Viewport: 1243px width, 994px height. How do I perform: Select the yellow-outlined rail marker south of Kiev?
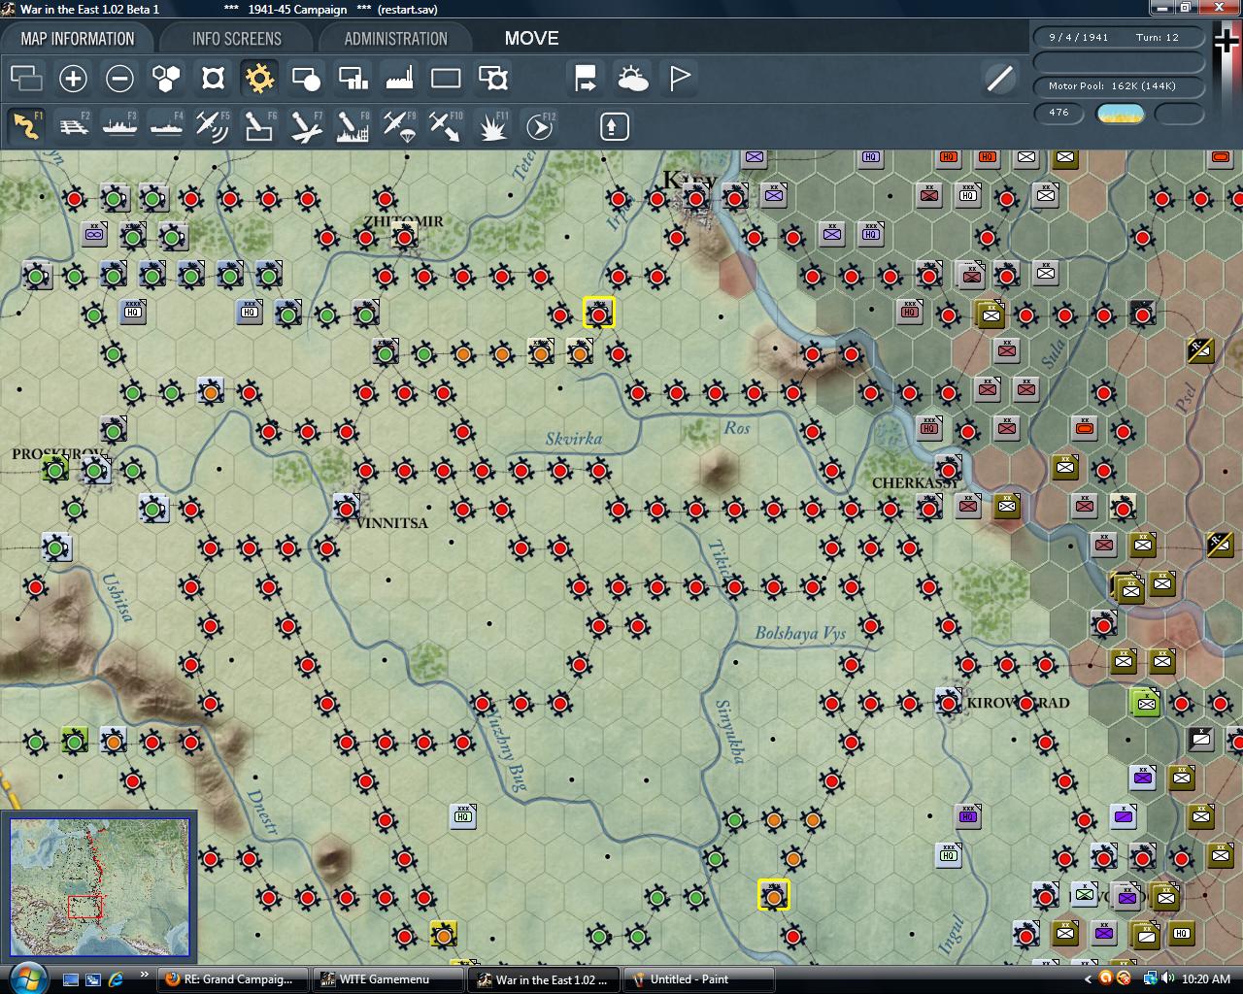pyautogui.click(x=599, y=313)
